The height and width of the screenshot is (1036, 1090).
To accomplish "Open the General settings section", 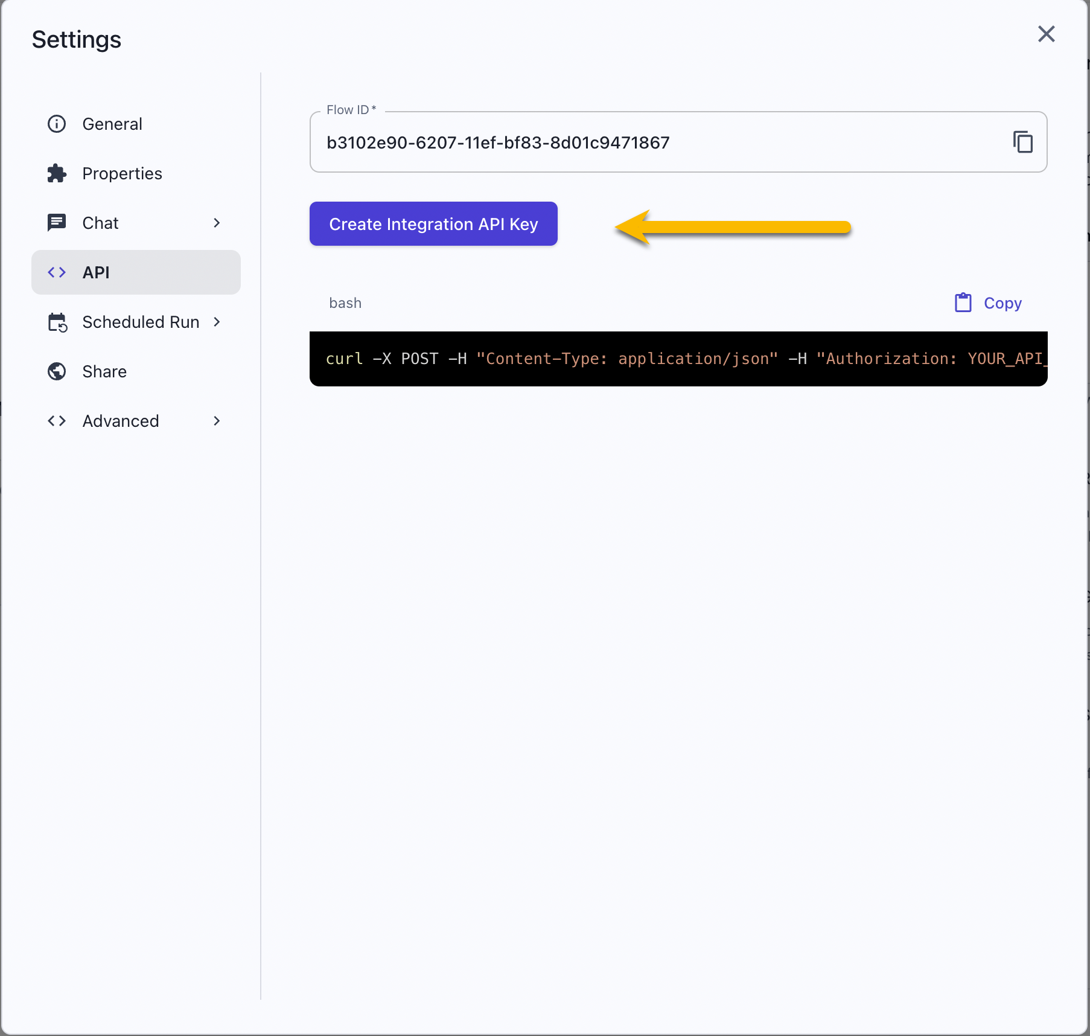I will 112,124.
